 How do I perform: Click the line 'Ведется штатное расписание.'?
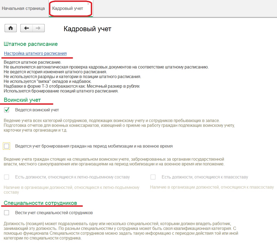[x=32, y=62]
